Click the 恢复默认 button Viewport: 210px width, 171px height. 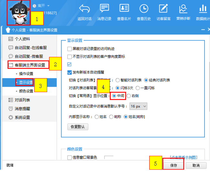tap(78, 127)
